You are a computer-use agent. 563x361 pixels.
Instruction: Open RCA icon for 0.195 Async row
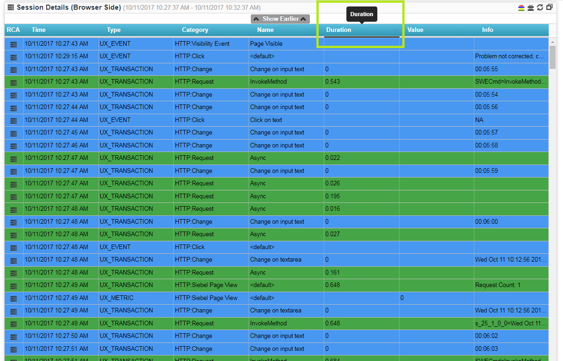point(13,196)
